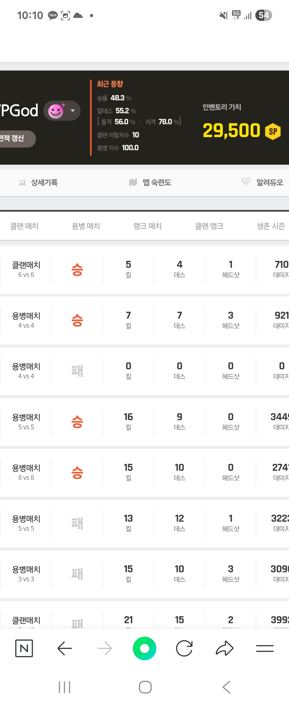Image resolution: width=289 pixels, height=707 pixels.
Task: Expand the dropdown arrow beside smiley
Action: (x=73, y=111)
